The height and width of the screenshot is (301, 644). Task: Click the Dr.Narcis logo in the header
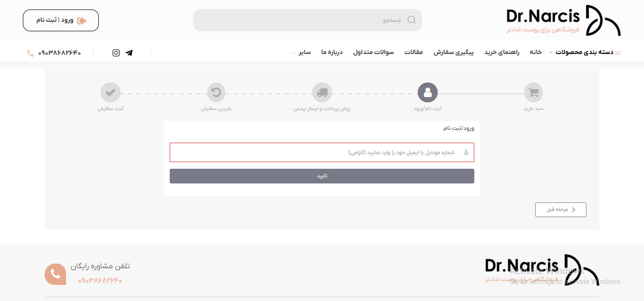click(563, 20)
